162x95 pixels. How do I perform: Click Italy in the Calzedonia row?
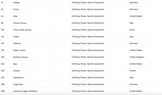point(131,78)
